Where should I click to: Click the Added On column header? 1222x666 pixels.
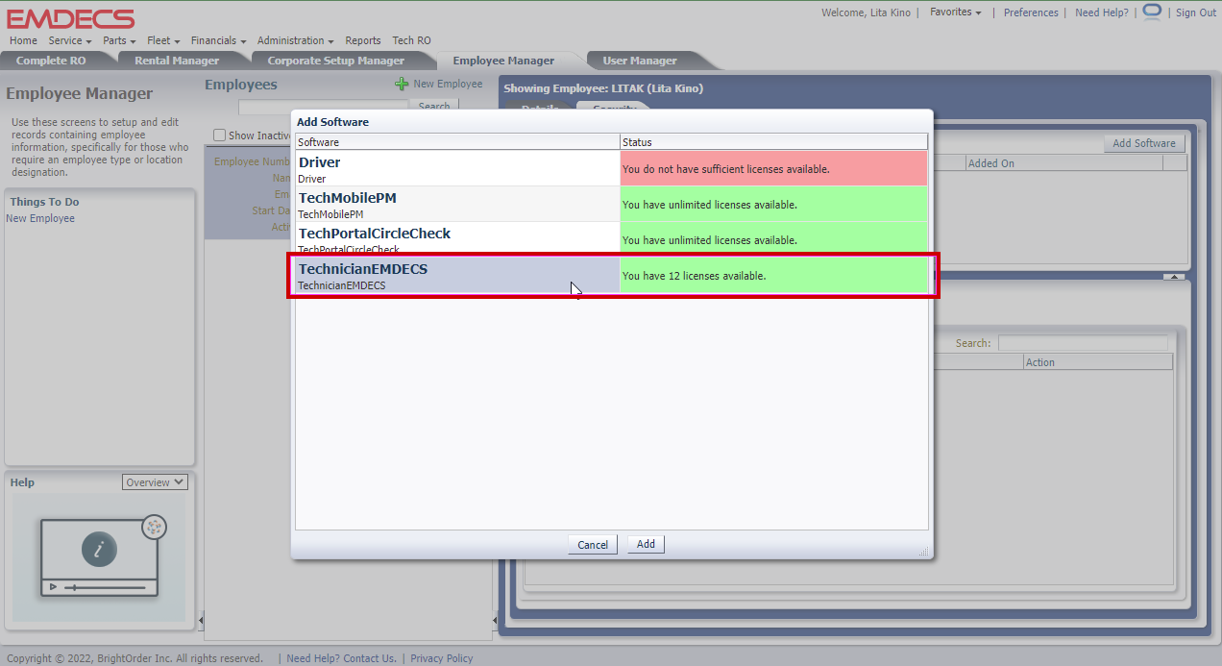(1063, 163)
